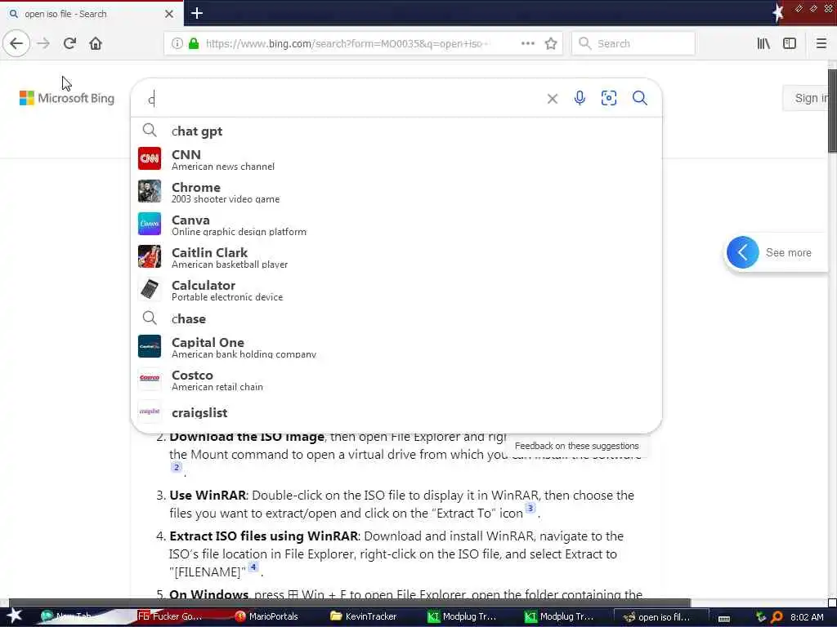Click the 8:02 AM taskbar clock
837x627 pixels.
pos(807,617)
